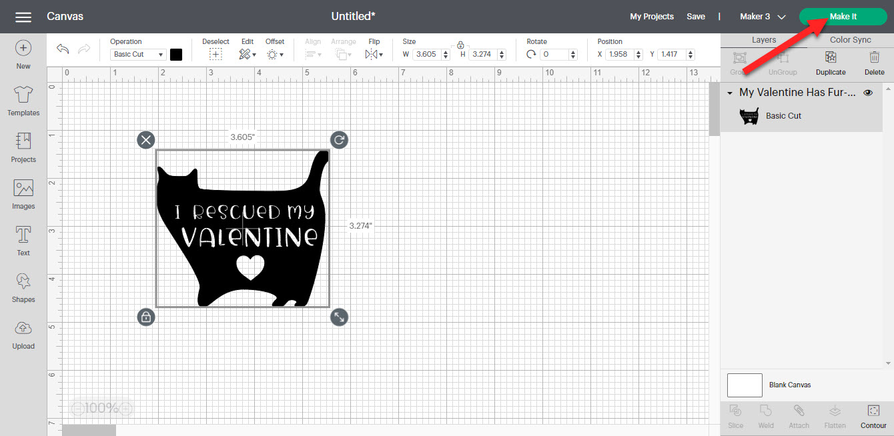Screen dimensions: 894x436
Task: Open My Projects
Action: click(x=652, y=17)
